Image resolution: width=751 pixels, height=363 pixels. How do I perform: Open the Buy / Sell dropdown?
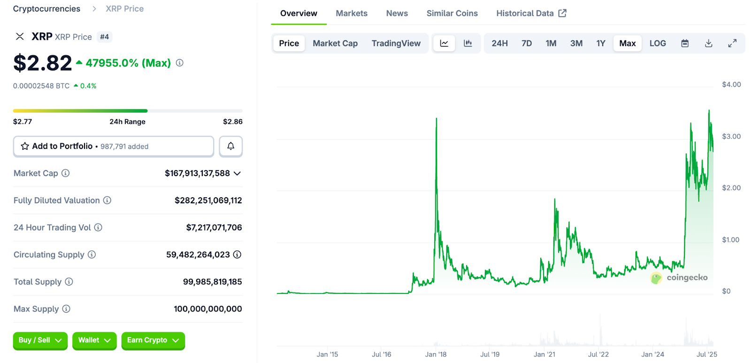(x=40, y=340)
